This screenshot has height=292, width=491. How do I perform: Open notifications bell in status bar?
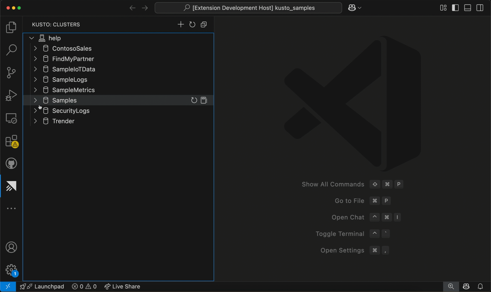coord(480,287)
